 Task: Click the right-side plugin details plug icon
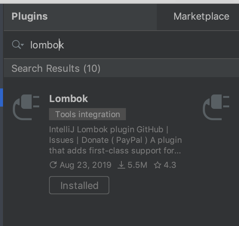[x=216, y=107]
